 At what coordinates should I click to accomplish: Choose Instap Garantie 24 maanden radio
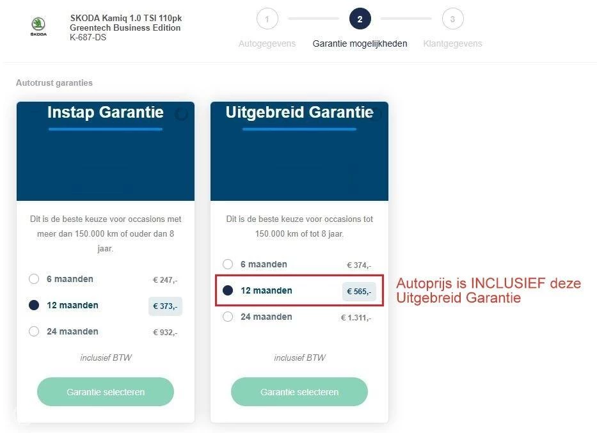(34, 331)
